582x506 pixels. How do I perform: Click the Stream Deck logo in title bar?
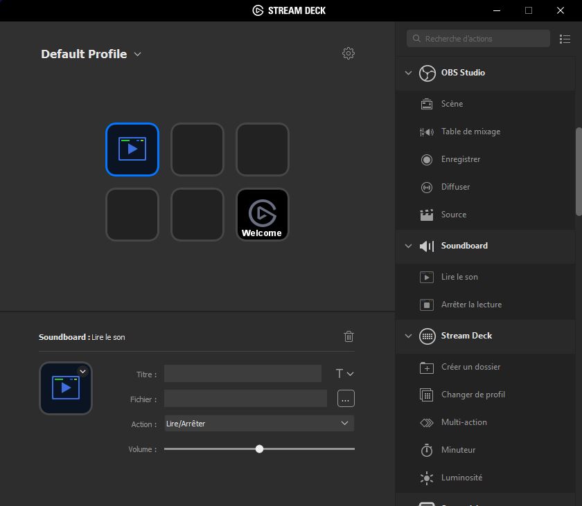tap(258, 10)
